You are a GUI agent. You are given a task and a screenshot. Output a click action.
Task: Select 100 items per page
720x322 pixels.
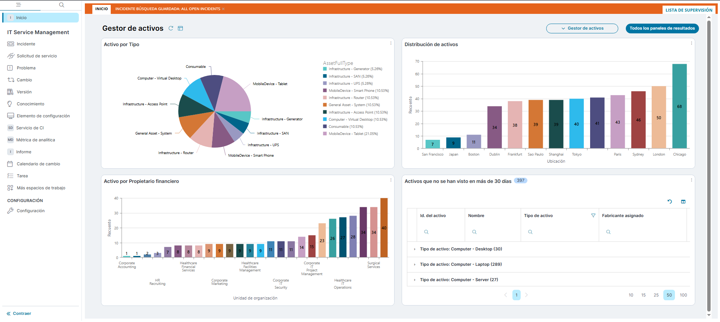(x=683, y=295)
